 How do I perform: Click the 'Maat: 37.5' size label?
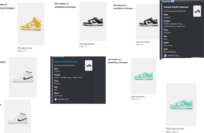[x=22, y=51]
